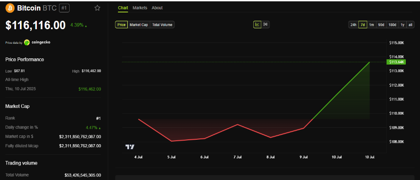Viewport: 420px width, 180px height.
Task: Switch to line chart view icon
Action: (257, 25)
